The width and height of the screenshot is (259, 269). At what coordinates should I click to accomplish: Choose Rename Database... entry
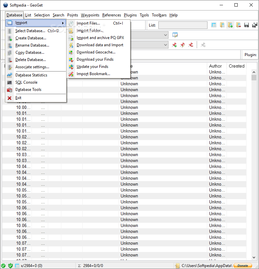[x=36, y=45]
